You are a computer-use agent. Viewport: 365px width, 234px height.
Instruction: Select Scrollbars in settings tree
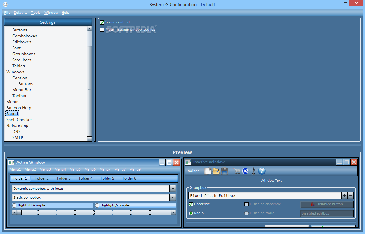click(22, 60)
